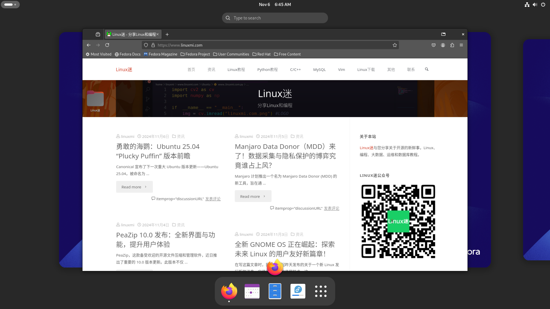This screenshot has height=309, width=550.
Task: Show all applications grid
Action: coord(321,291)
